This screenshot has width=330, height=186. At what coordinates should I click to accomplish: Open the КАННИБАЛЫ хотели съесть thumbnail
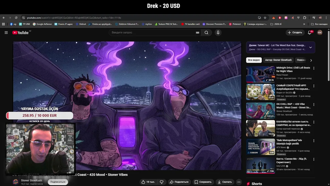[x=260, y=128]
